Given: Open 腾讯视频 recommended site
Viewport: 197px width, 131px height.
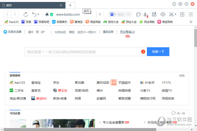Looking at the screenshot, I should coord(103,83).
